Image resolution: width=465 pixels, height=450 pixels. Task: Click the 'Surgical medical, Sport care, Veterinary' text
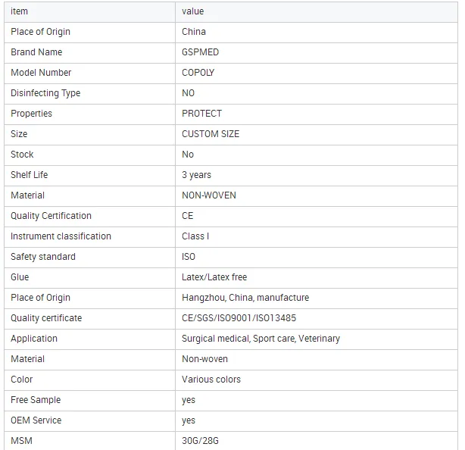tap(261, 339)
